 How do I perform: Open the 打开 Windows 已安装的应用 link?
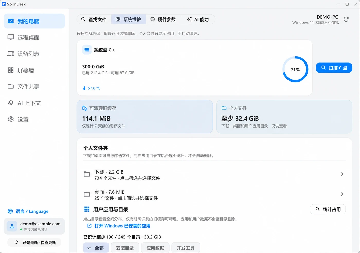click(119, 226)
